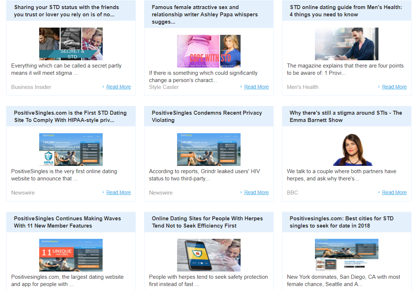Open Read More for the Grindr privacy article

[256, 192]
